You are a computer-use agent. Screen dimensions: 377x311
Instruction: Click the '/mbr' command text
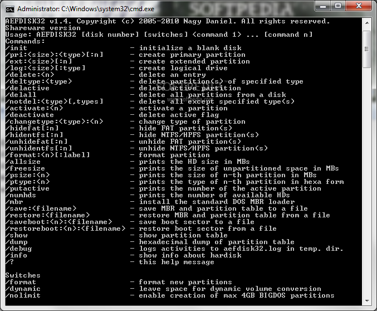click(x=14, y=202)
